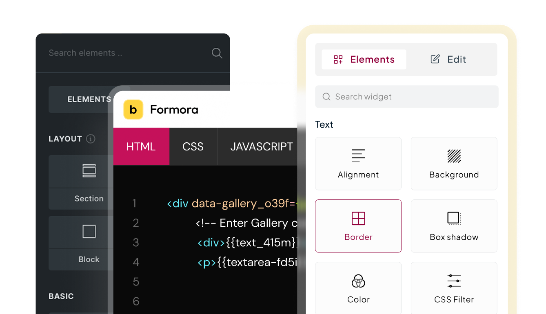Select the Section layout icon
The width and height of the screenshot is (546, 314).
pos(89,171)
